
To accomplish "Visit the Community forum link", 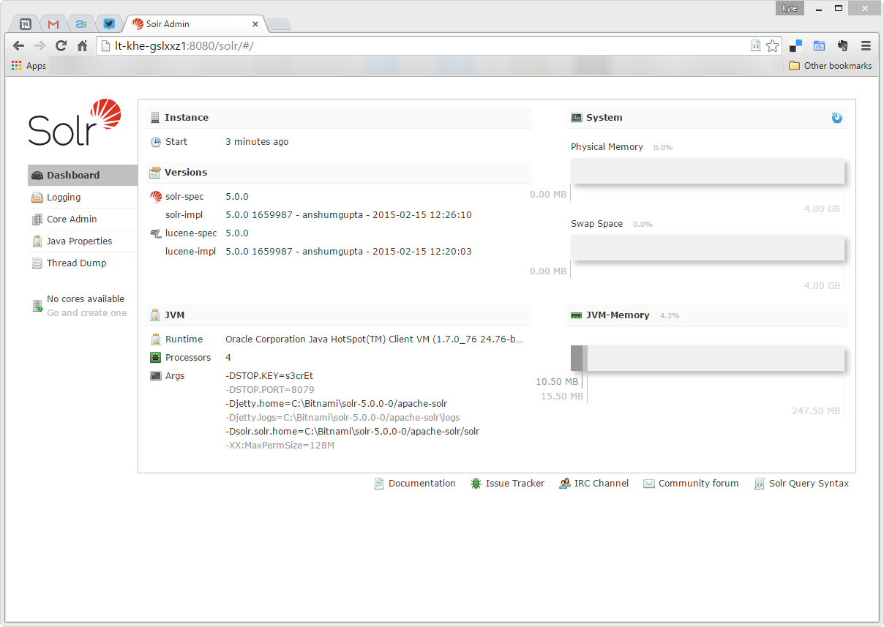I will (698, 483).
